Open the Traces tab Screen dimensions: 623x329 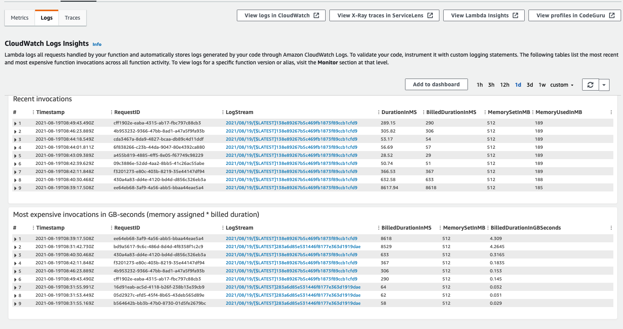point(73,18)
